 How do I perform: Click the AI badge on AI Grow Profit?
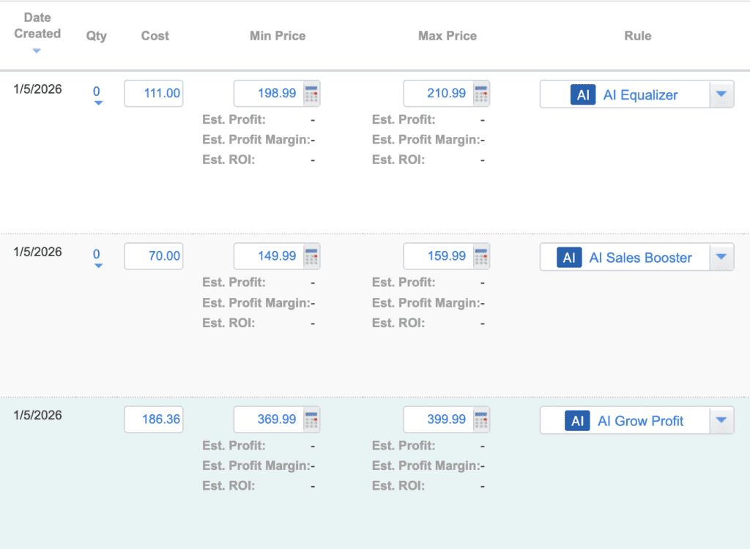577,421
